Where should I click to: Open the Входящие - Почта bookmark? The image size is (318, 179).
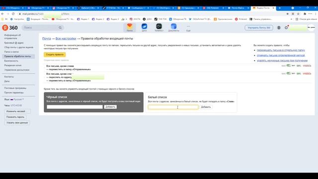click(x=38, y=19)
